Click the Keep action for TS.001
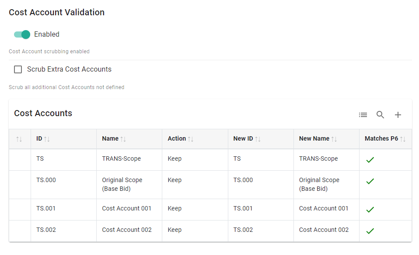419x255 pixels. click(x=175, y=208)
